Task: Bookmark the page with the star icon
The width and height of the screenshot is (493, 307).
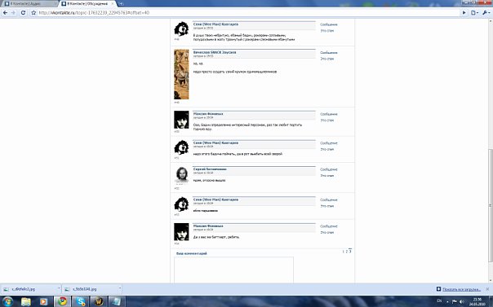Action: 33,13
